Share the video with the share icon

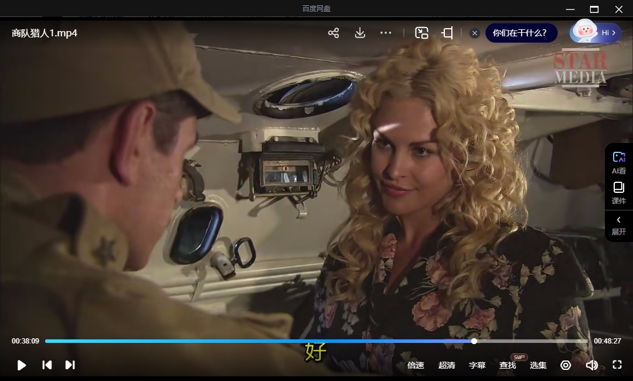(x=333, y=33)
